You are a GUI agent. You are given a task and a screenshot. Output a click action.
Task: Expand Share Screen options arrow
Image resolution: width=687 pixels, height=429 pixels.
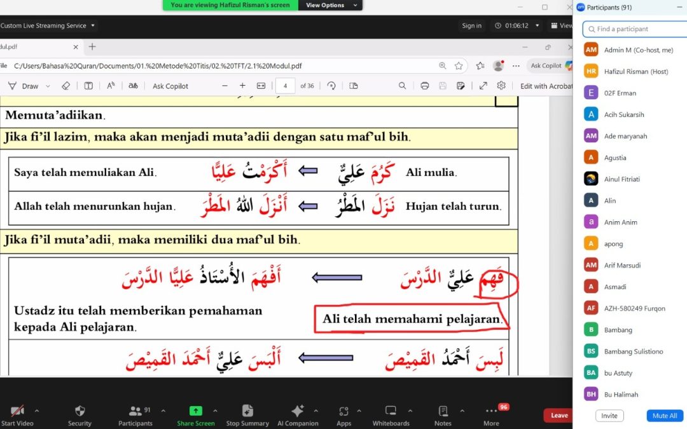click(x=215, y=411)
